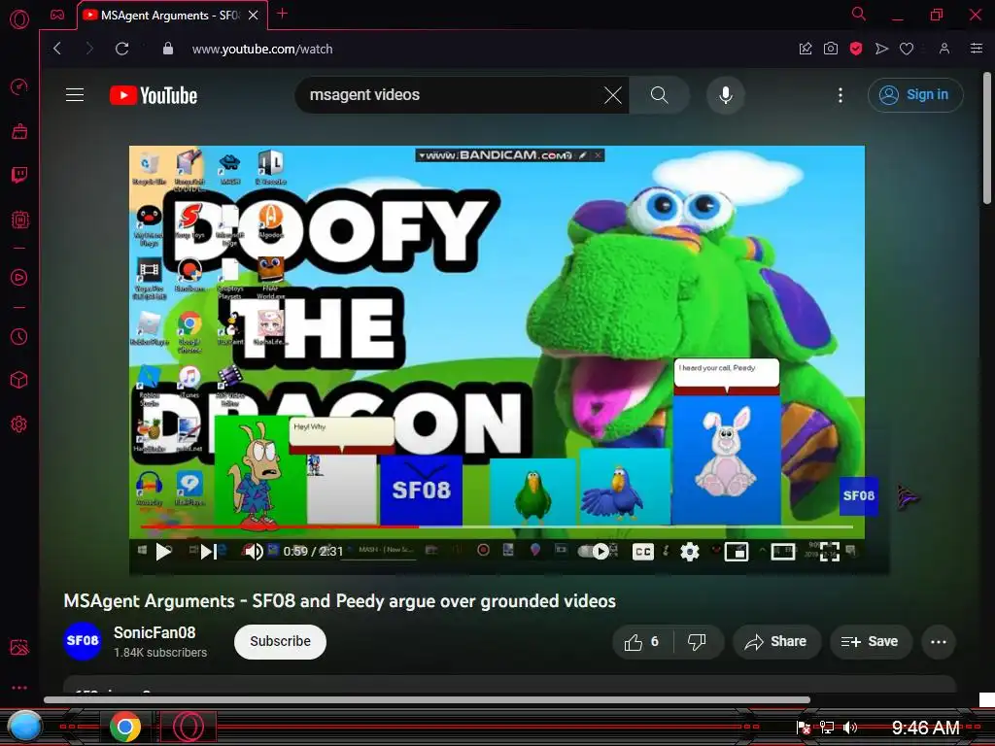Add page to bookmarks heart icon

[907, 49]
